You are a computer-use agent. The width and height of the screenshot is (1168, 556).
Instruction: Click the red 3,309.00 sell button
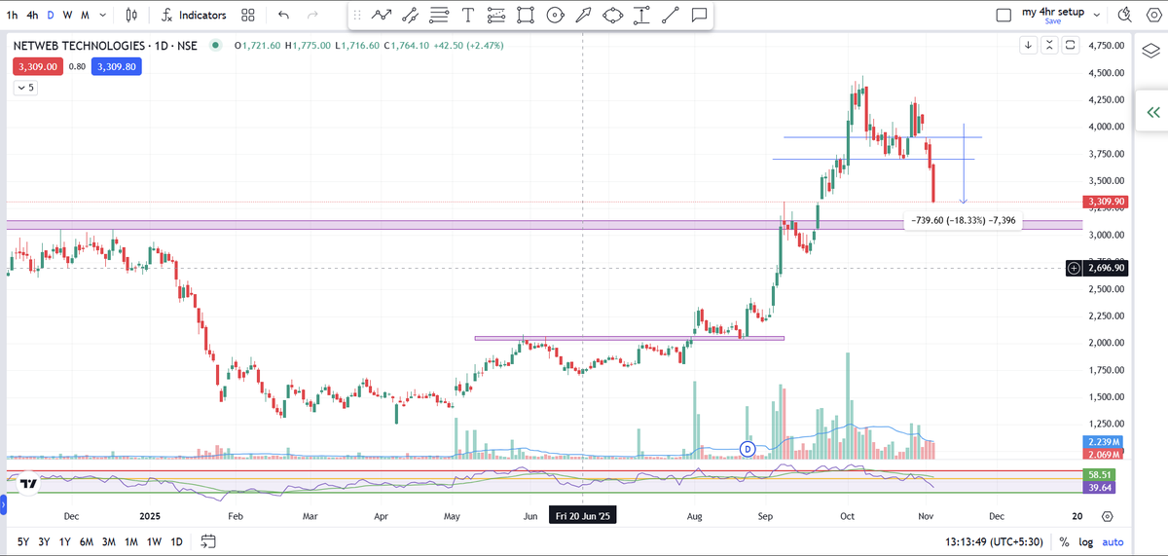click(x=38, y=66)
